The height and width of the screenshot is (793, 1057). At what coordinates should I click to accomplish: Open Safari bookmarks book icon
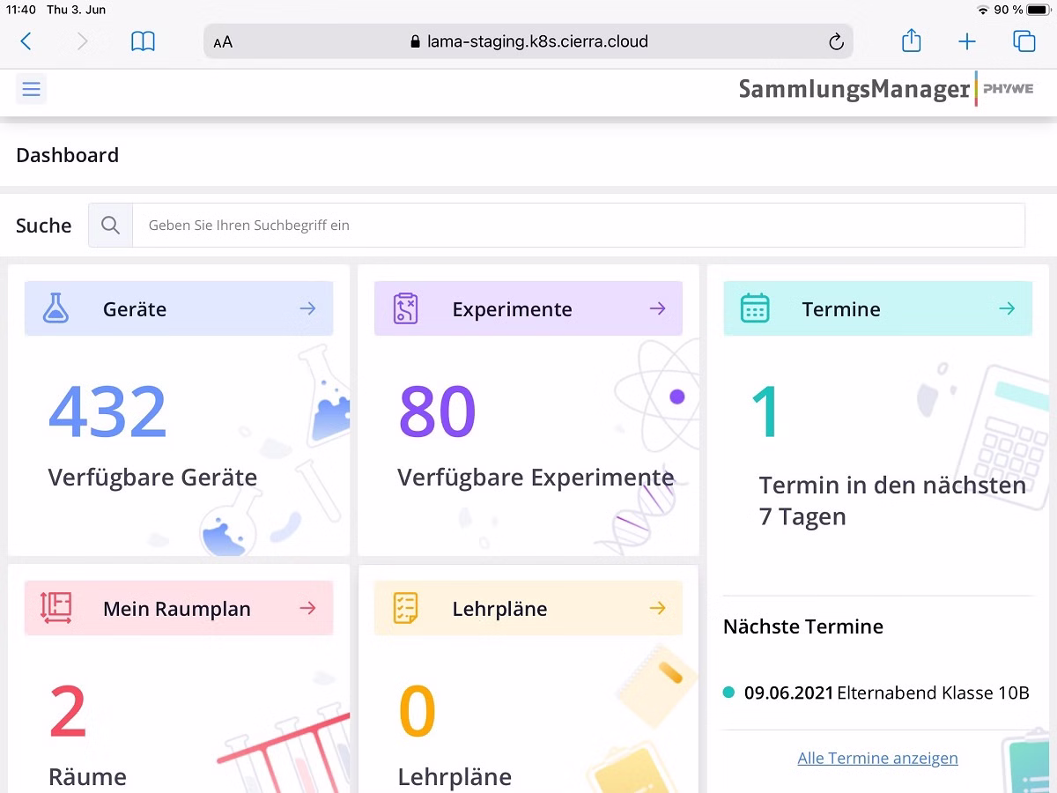coord(143,41)
